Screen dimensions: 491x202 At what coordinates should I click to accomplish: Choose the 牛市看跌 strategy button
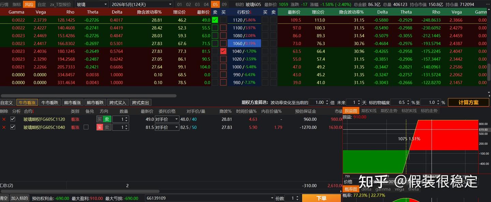tap(50, 103)
